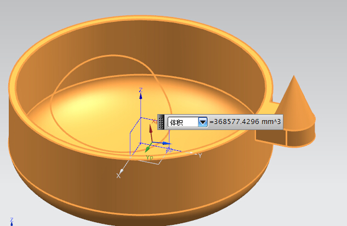Screen dimensions: 347x226
Task: Select the red ZC arrow of the WCS
Action: click(x=151, y=130)
